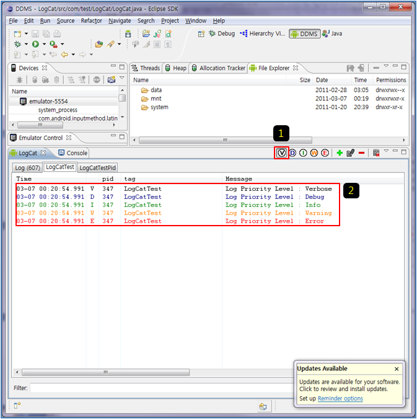Switch to Hierarchy View perspective

263,33
